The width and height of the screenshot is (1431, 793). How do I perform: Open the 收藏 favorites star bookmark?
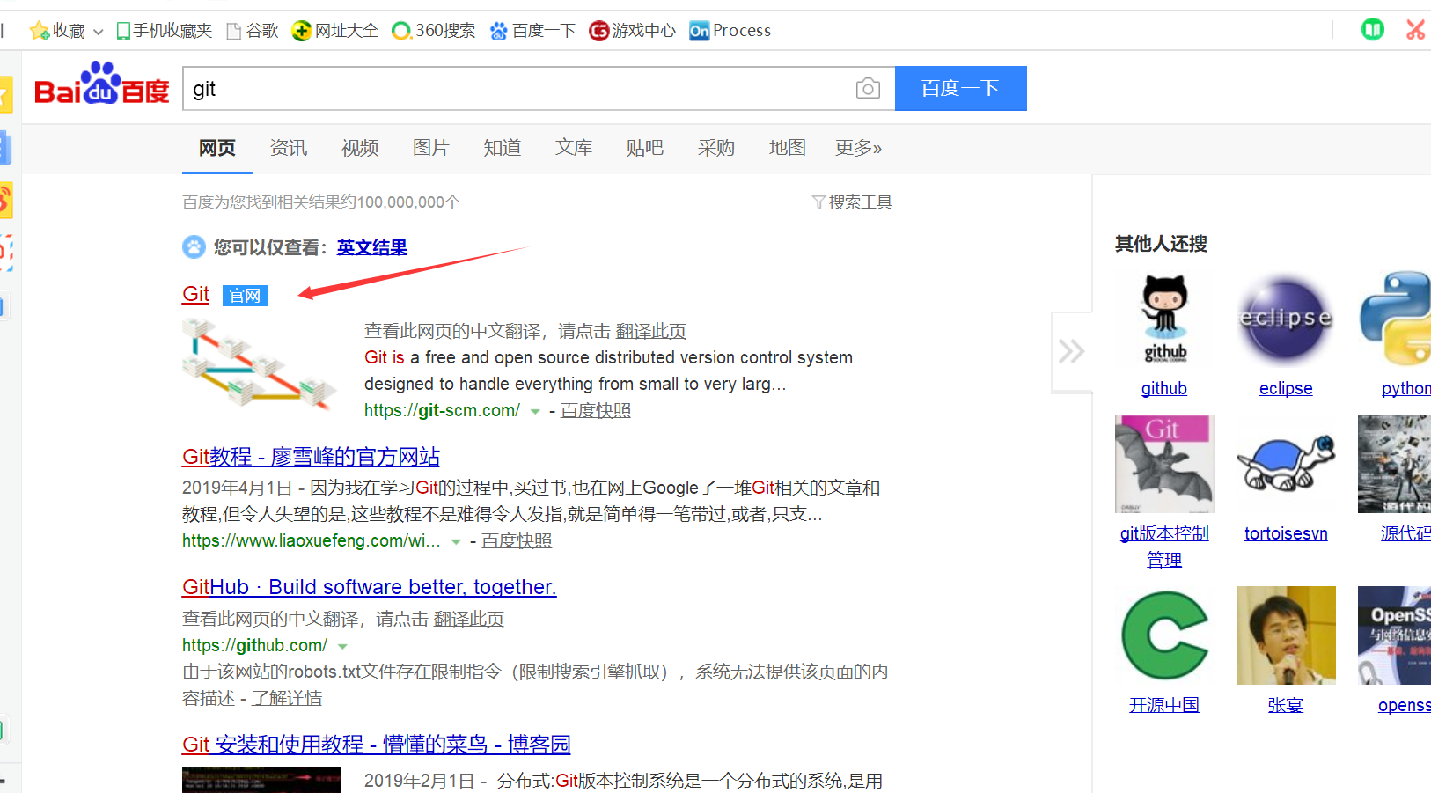pyautogui.click(x=57, y=31)
